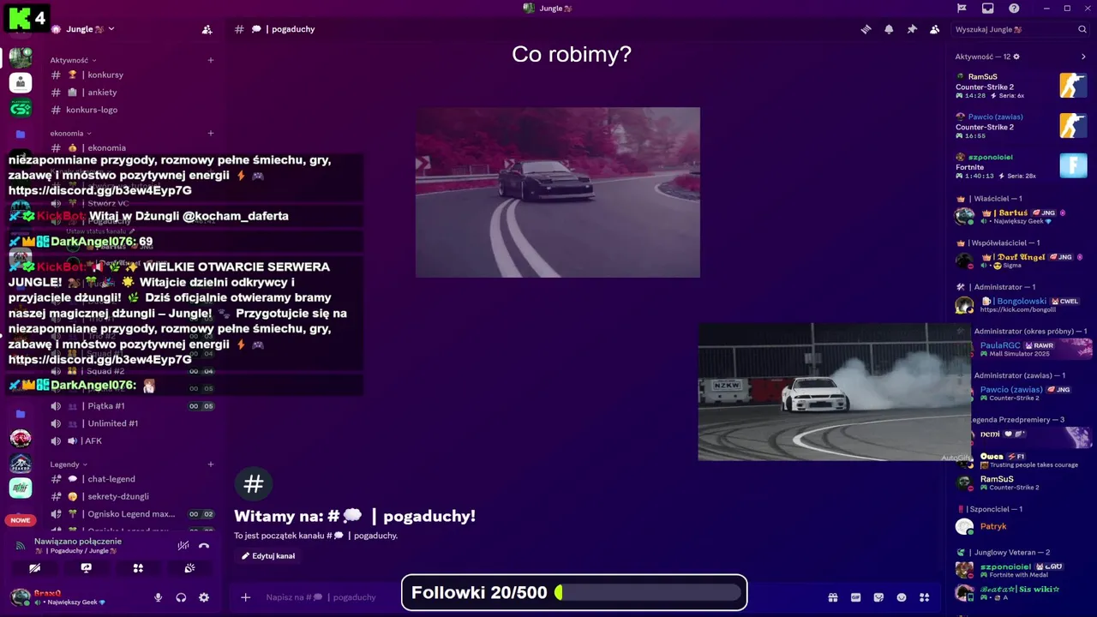Join the Piątka #1 voice channel
The image size is (1097, 617).
(x=132, y=406)
